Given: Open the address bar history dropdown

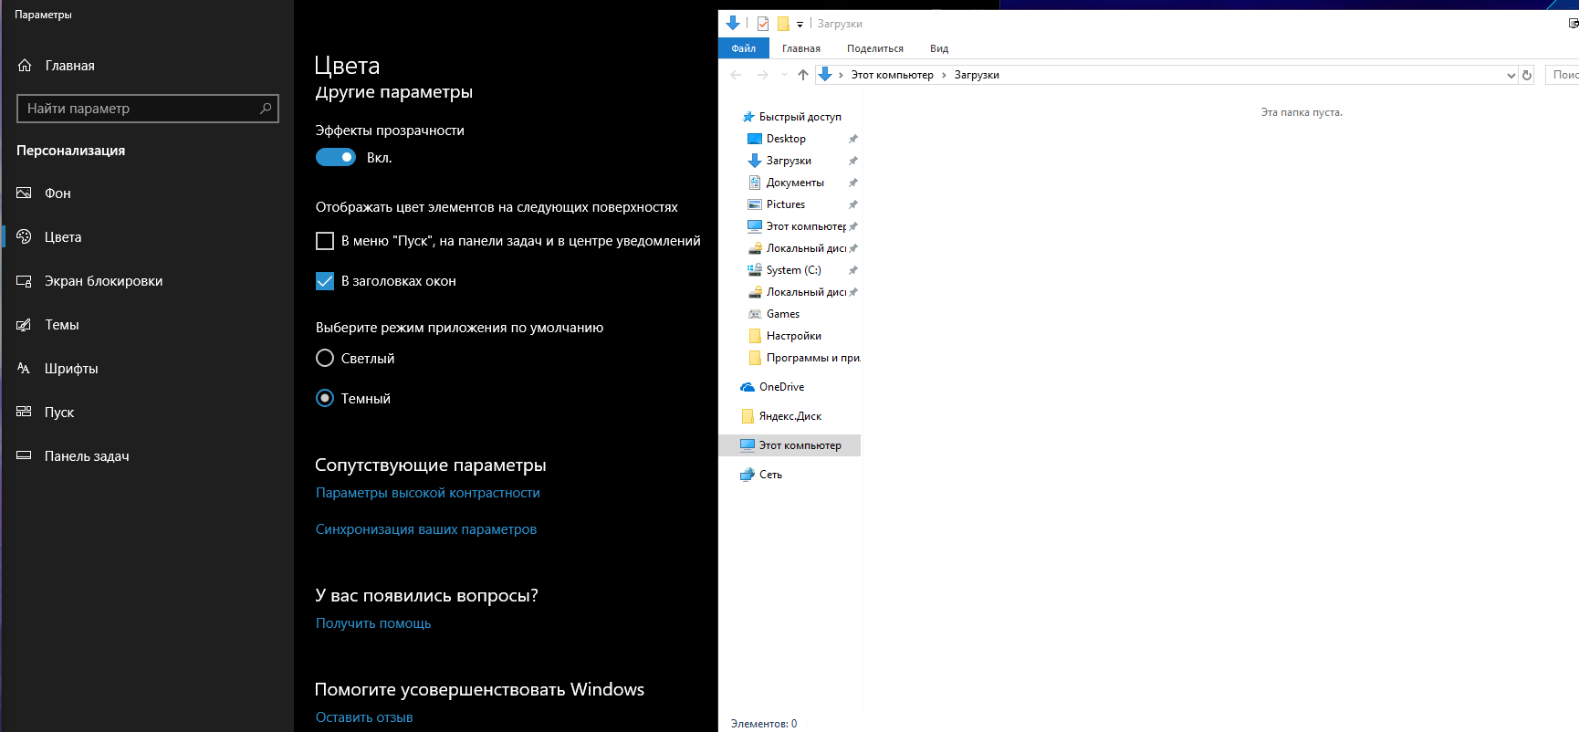Looking at the screenshot, I should click(x=1511, y=76).
